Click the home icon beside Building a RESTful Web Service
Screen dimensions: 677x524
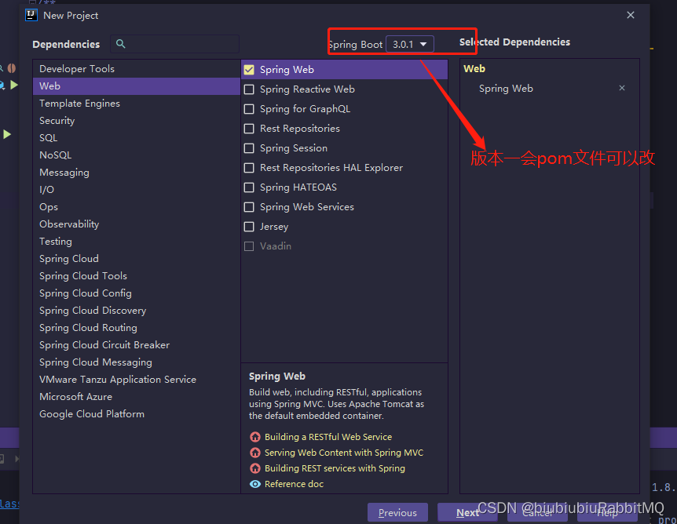[x=255, y=437]
